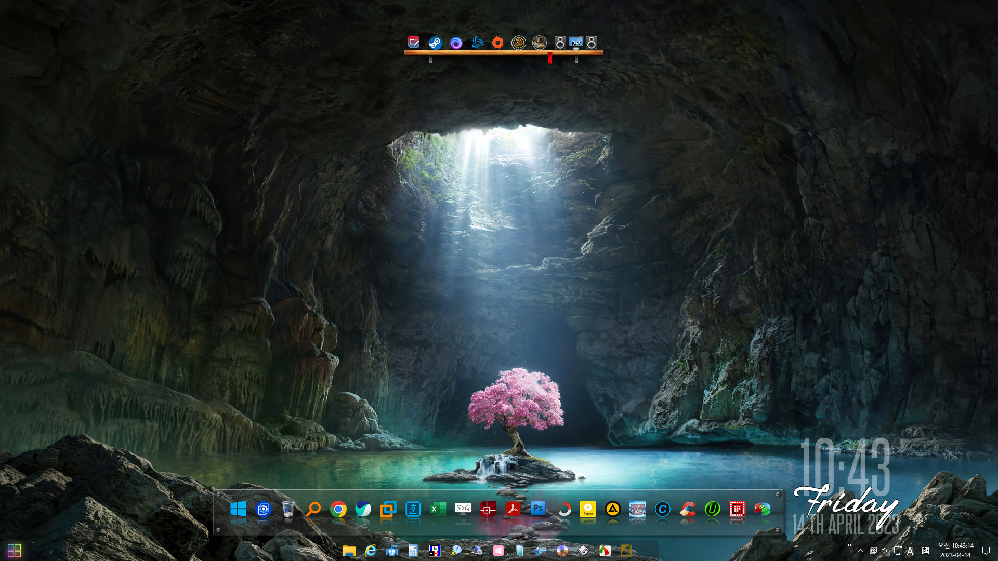Click the left speaker icon on shelf
This screenshot has height=561, width=998.
coord(560,43)
